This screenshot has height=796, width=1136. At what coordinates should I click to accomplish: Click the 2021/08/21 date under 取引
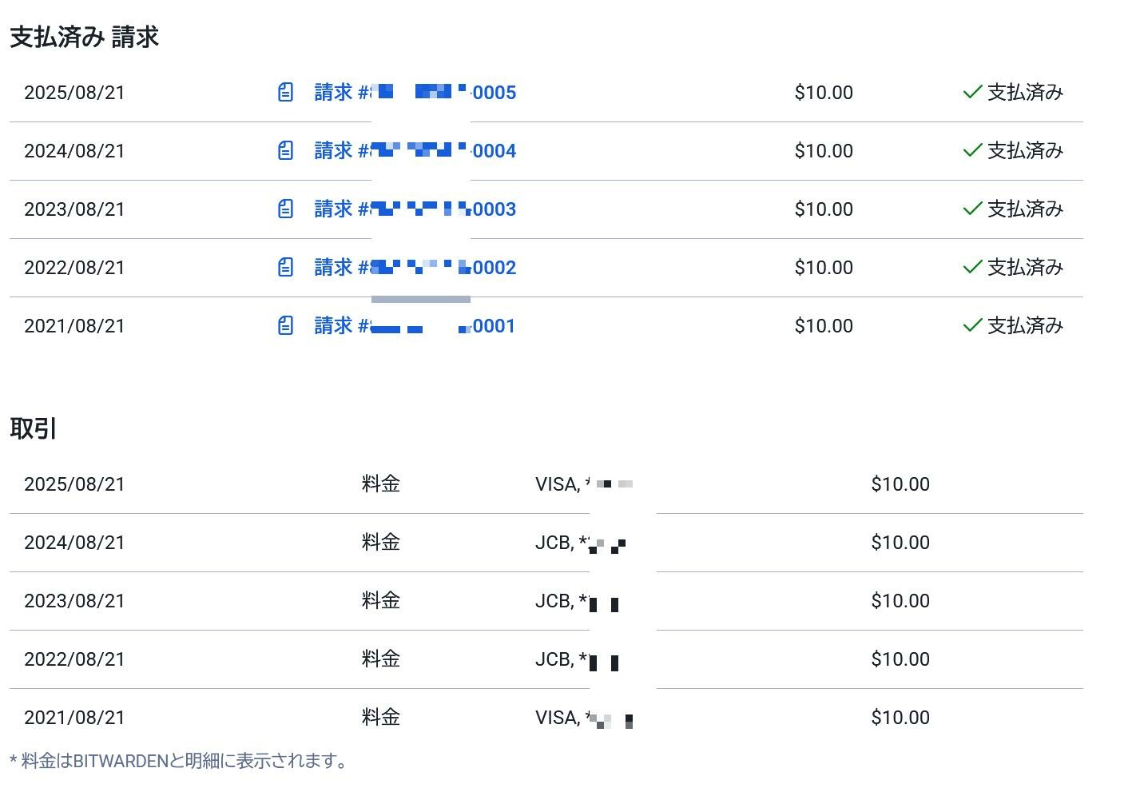(74, 718)
